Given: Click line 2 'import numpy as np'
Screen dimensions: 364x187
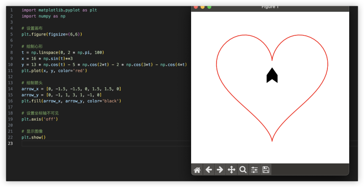Looking at the screenshot, I should 43,16.
